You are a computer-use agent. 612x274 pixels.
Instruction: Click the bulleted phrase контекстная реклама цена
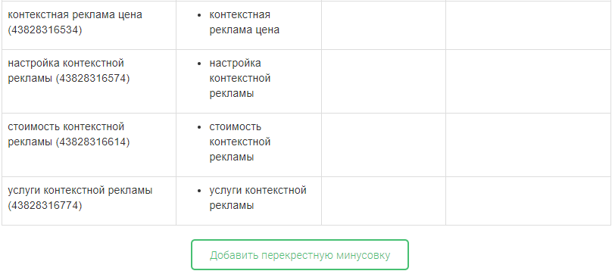[245, 22]
